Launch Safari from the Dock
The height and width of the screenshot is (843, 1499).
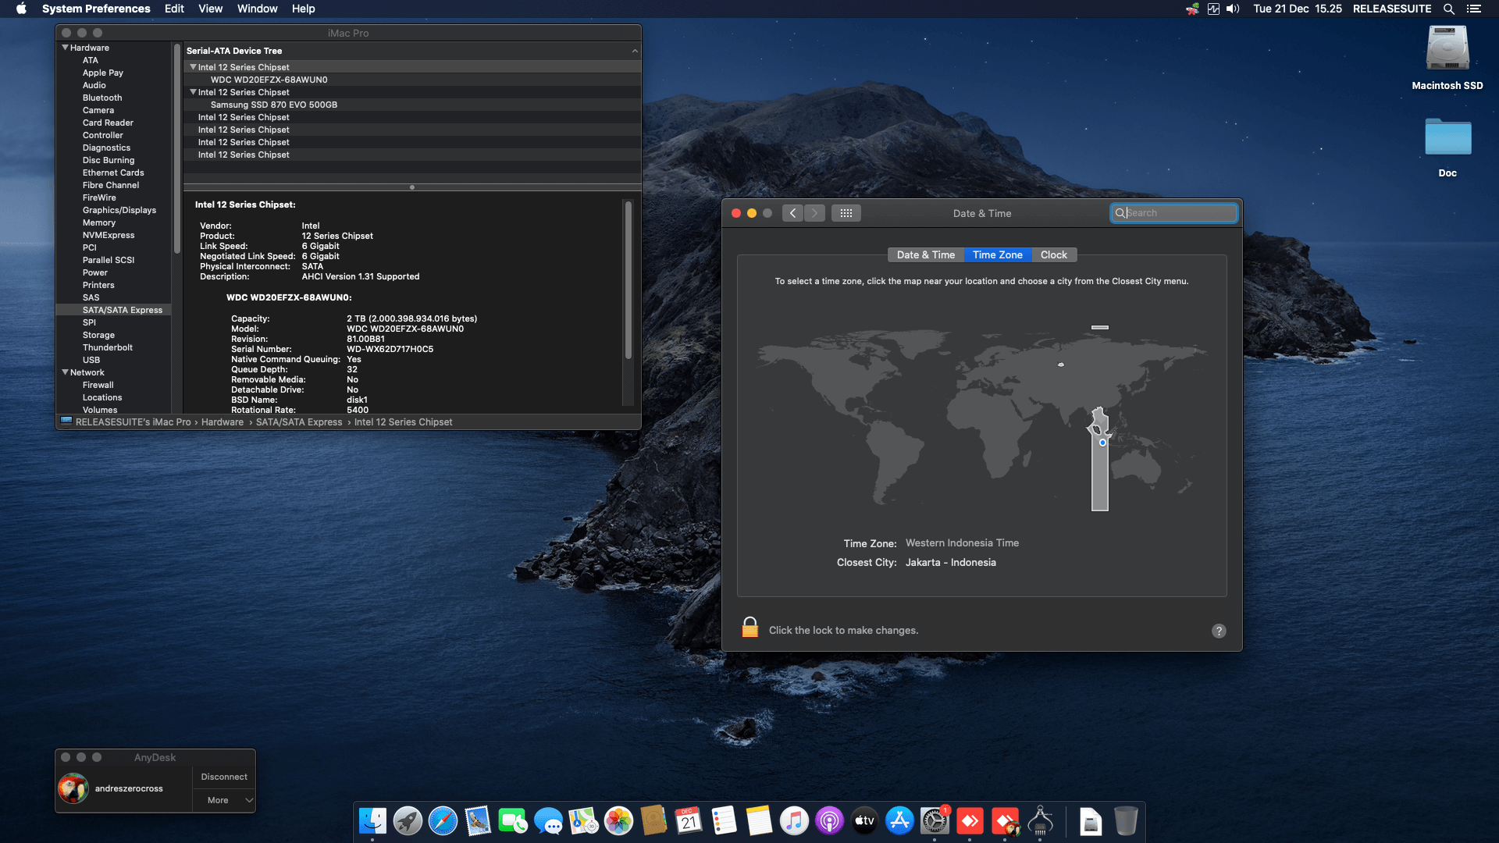coord(443,821)
